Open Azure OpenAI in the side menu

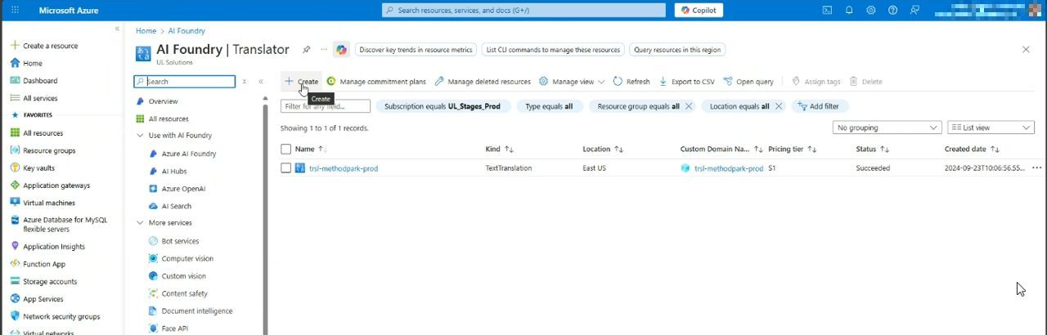click(183, 189)
